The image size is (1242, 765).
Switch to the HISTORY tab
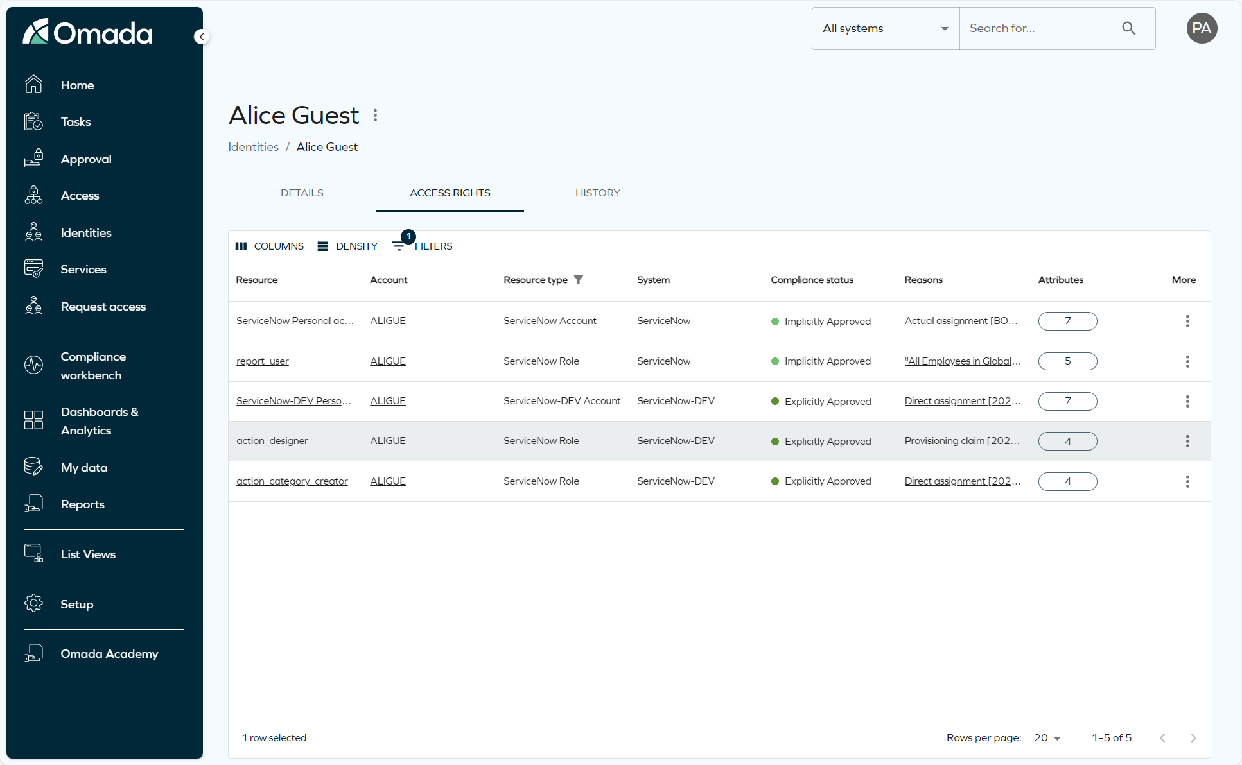coord(598,193)
